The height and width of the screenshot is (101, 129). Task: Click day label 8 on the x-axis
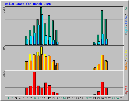(35, 98)
